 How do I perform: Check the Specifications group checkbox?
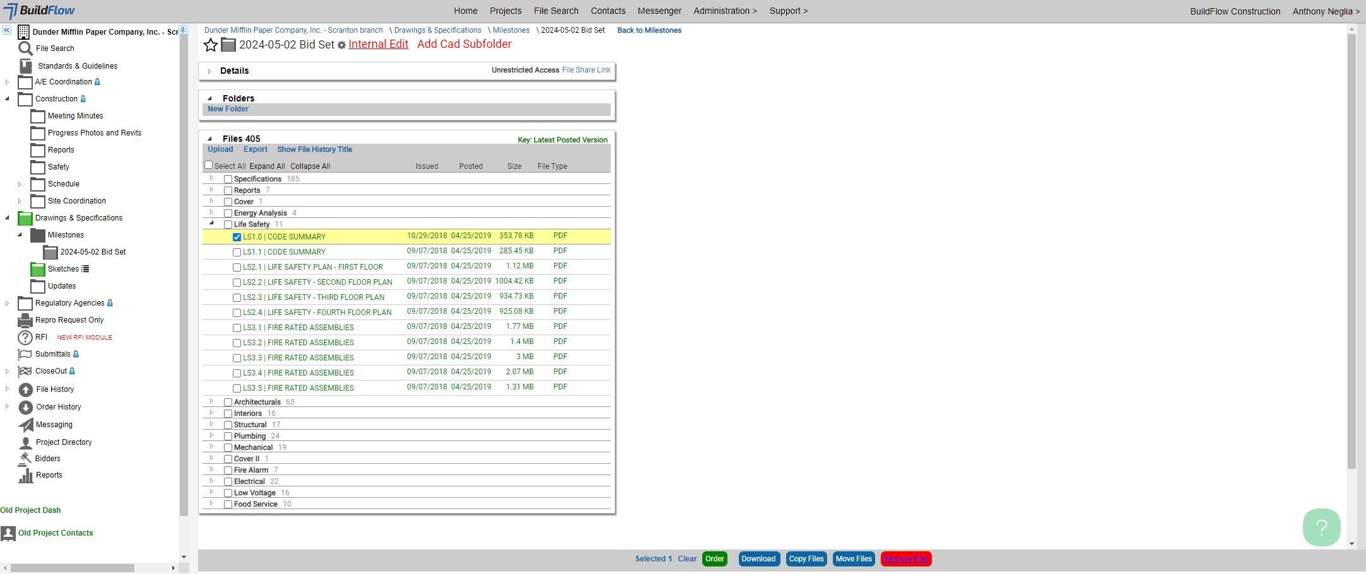pos(228,180)
